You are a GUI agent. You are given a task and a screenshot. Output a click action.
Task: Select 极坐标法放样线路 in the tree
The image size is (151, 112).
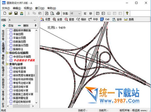(x=23, y=79)
